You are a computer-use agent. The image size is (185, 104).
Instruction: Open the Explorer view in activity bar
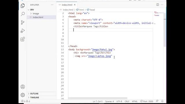click(x=23, y=6)
